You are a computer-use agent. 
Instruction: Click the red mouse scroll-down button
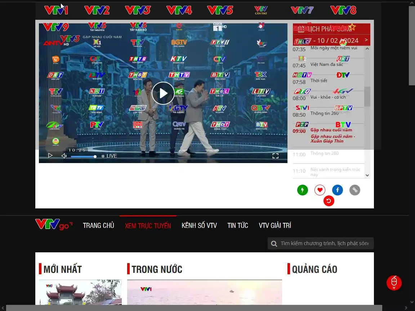[x=394, y=283]
